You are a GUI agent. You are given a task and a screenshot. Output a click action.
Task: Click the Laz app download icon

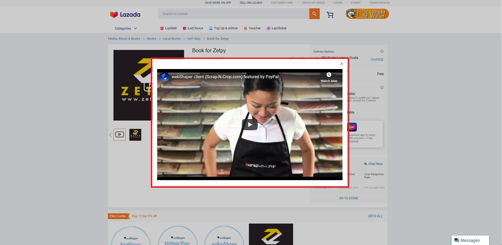click(352, 127)
